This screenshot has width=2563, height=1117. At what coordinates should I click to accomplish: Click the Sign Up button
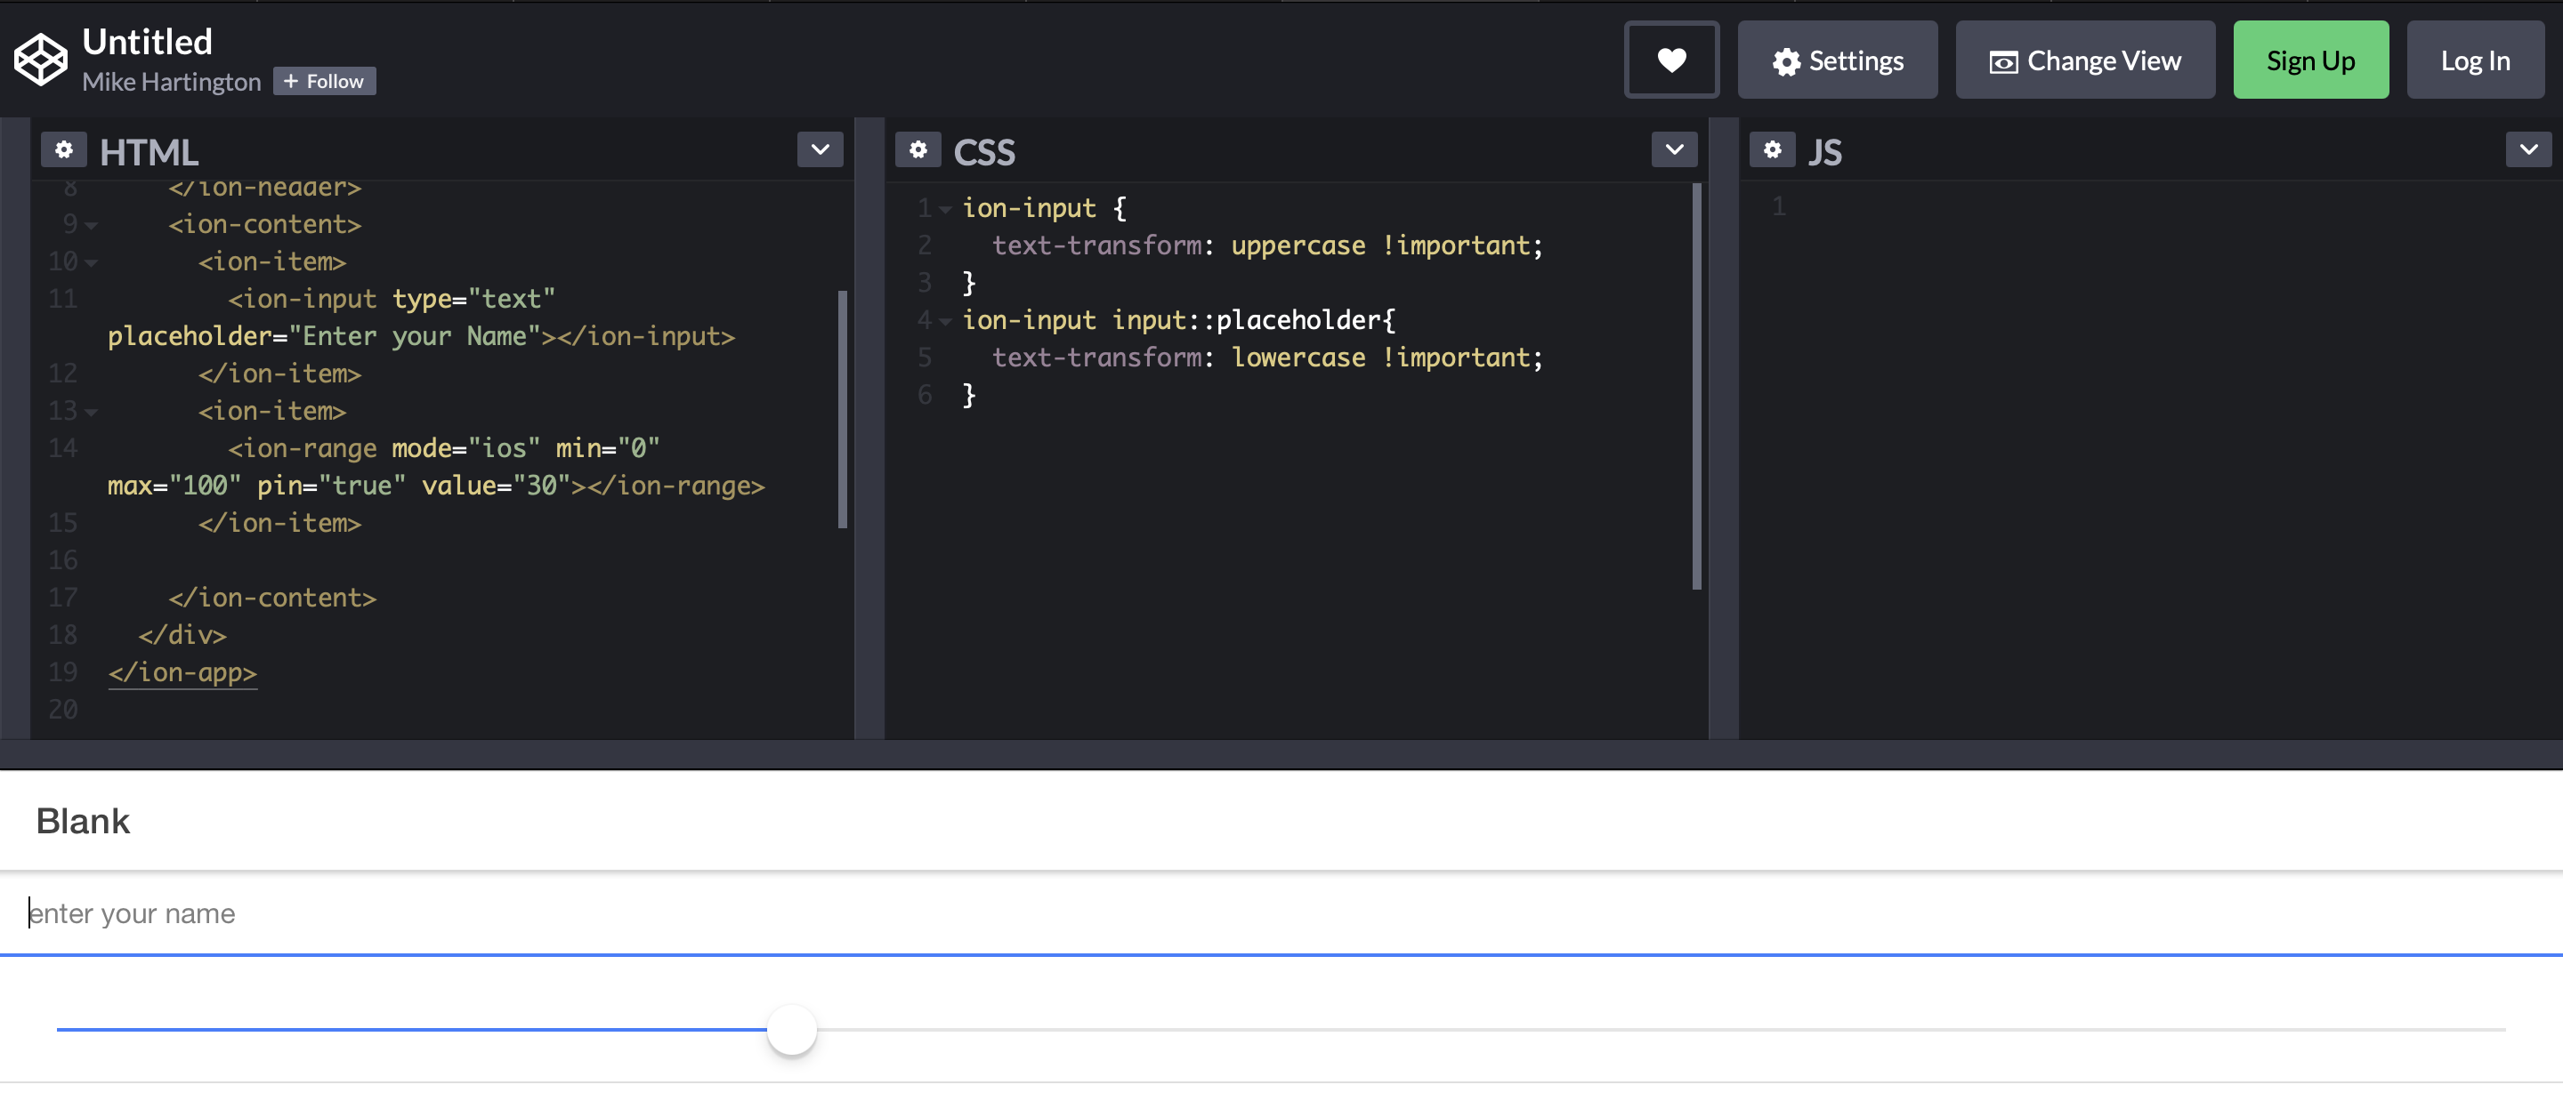[2310, 60]
